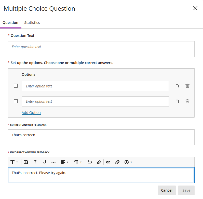The image size is (203, 199).
Task: Mark second option as correct answer
Action: click(16, 101)
